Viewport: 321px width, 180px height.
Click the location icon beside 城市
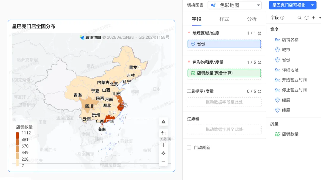tap(277, 50)
